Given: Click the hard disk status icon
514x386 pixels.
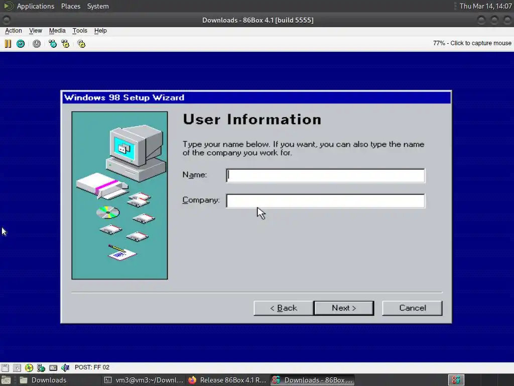Looking at the screenshot, I should (x=53, y=367).
